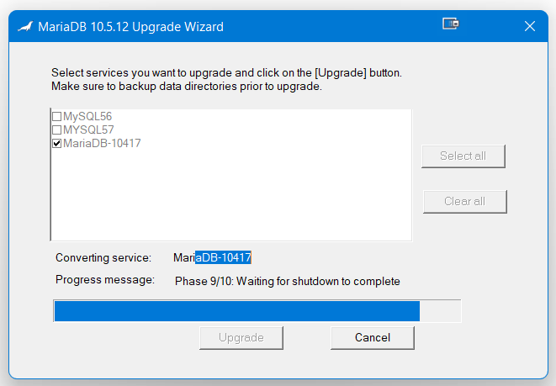Enable the MYSQL57 service checkbox
Screen dimensions: 556x386
click(57, 130)
